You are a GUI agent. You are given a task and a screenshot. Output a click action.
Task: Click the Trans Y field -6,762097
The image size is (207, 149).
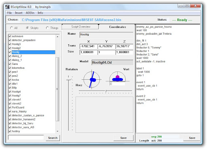click(x=106, y=46)
